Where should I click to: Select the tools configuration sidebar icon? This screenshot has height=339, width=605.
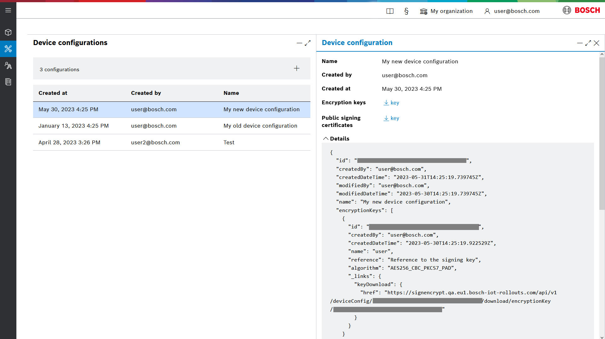click(8, 49)
